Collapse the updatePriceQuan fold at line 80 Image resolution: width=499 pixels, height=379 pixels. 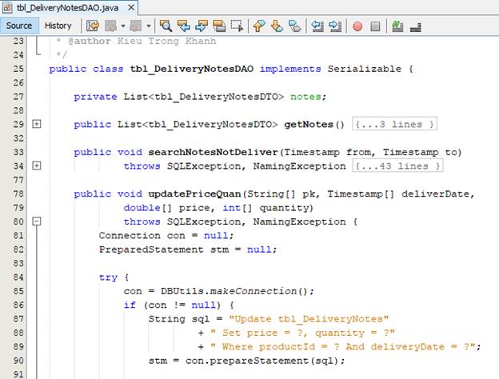coord(37,221)
